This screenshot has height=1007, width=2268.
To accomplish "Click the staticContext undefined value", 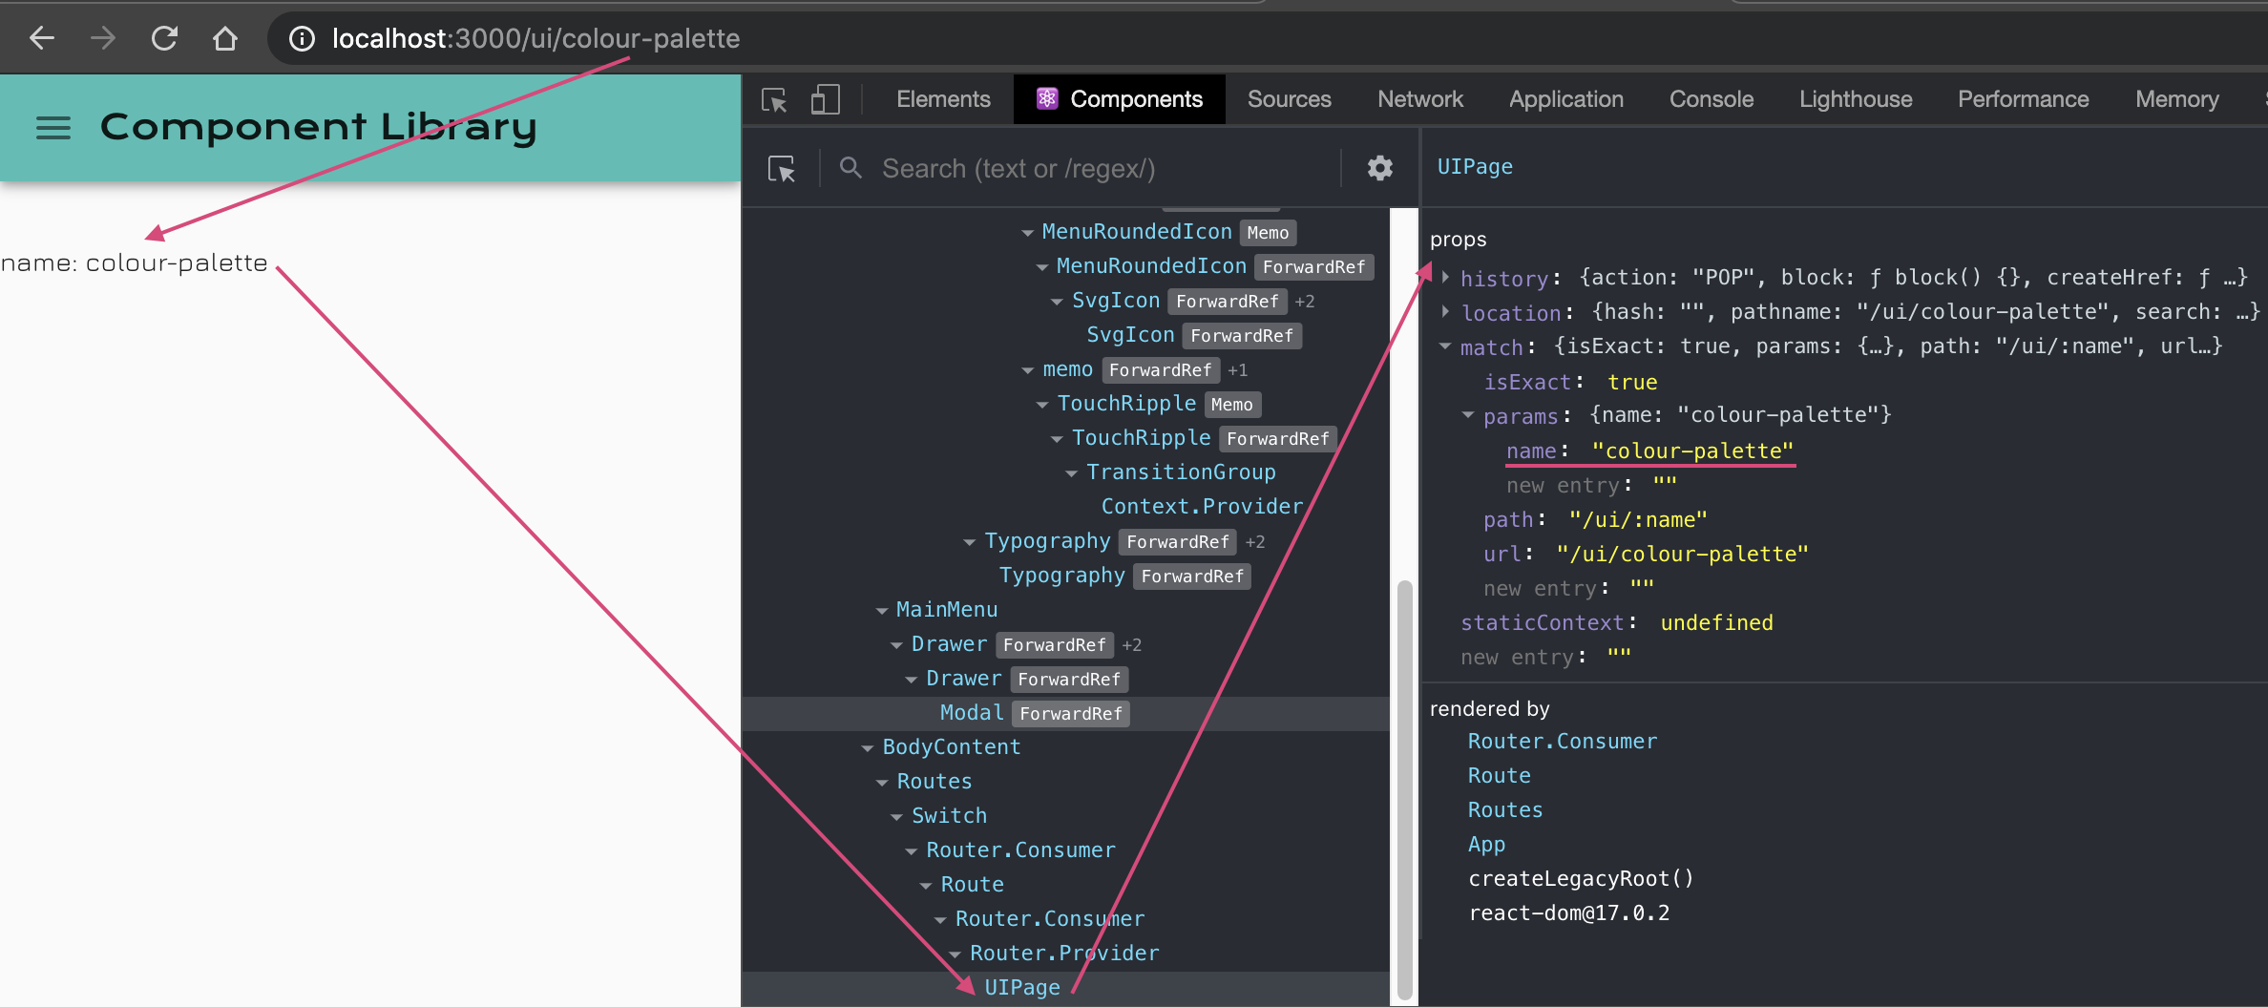I will coord(1716,622).
